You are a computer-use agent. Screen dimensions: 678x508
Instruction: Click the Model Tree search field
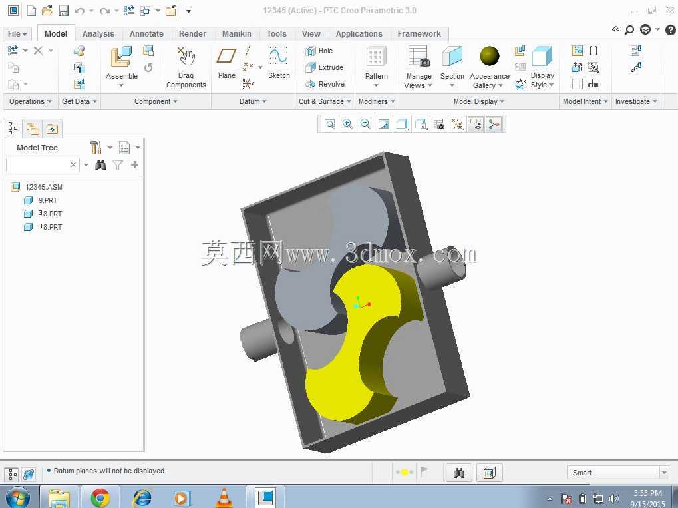tap(37, 165)
